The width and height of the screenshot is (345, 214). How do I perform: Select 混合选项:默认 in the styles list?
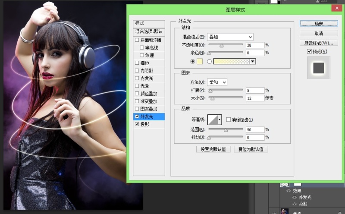click(x=149, y=31)
